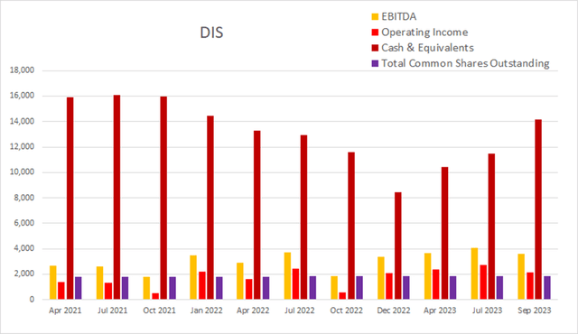
Task: Click the Apr 2023 x-axis label
Action: pyautogui.click(x=440, y=311)
